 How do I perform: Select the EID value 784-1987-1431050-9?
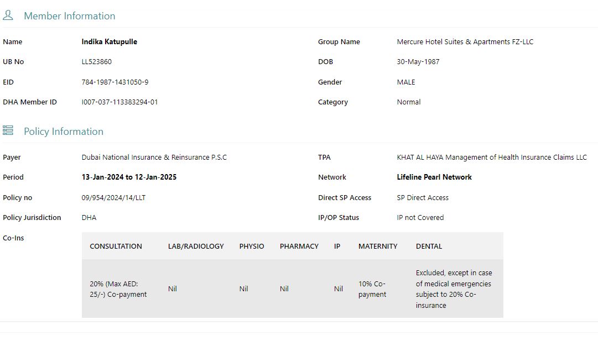[x=115, y=82]
